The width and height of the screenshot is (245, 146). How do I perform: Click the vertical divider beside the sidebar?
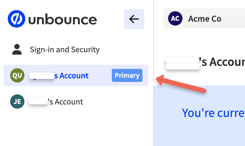153,73
